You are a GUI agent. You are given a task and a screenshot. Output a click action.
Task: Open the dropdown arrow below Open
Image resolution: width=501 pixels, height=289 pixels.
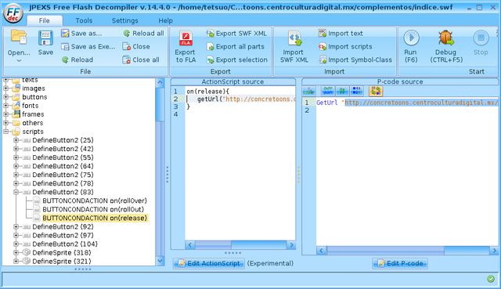coord(19,60)
